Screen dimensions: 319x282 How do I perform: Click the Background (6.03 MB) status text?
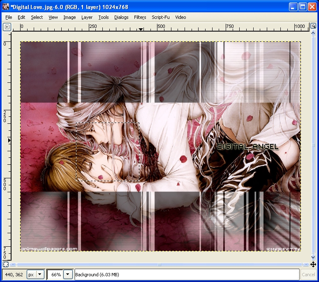point(97,275)
